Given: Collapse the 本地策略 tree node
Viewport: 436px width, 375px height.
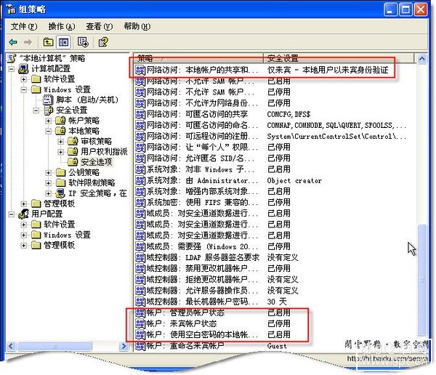Looking at the screenshot, I should click(x=49, y=131).
